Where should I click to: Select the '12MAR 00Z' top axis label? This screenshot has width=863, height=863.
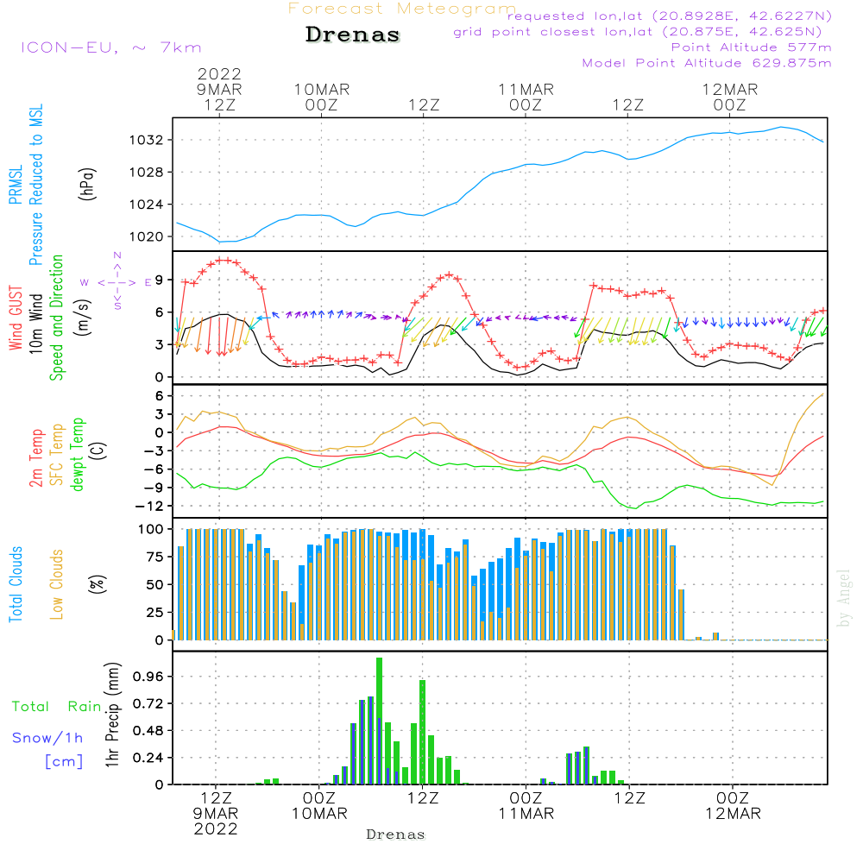(x=730, y=97)
